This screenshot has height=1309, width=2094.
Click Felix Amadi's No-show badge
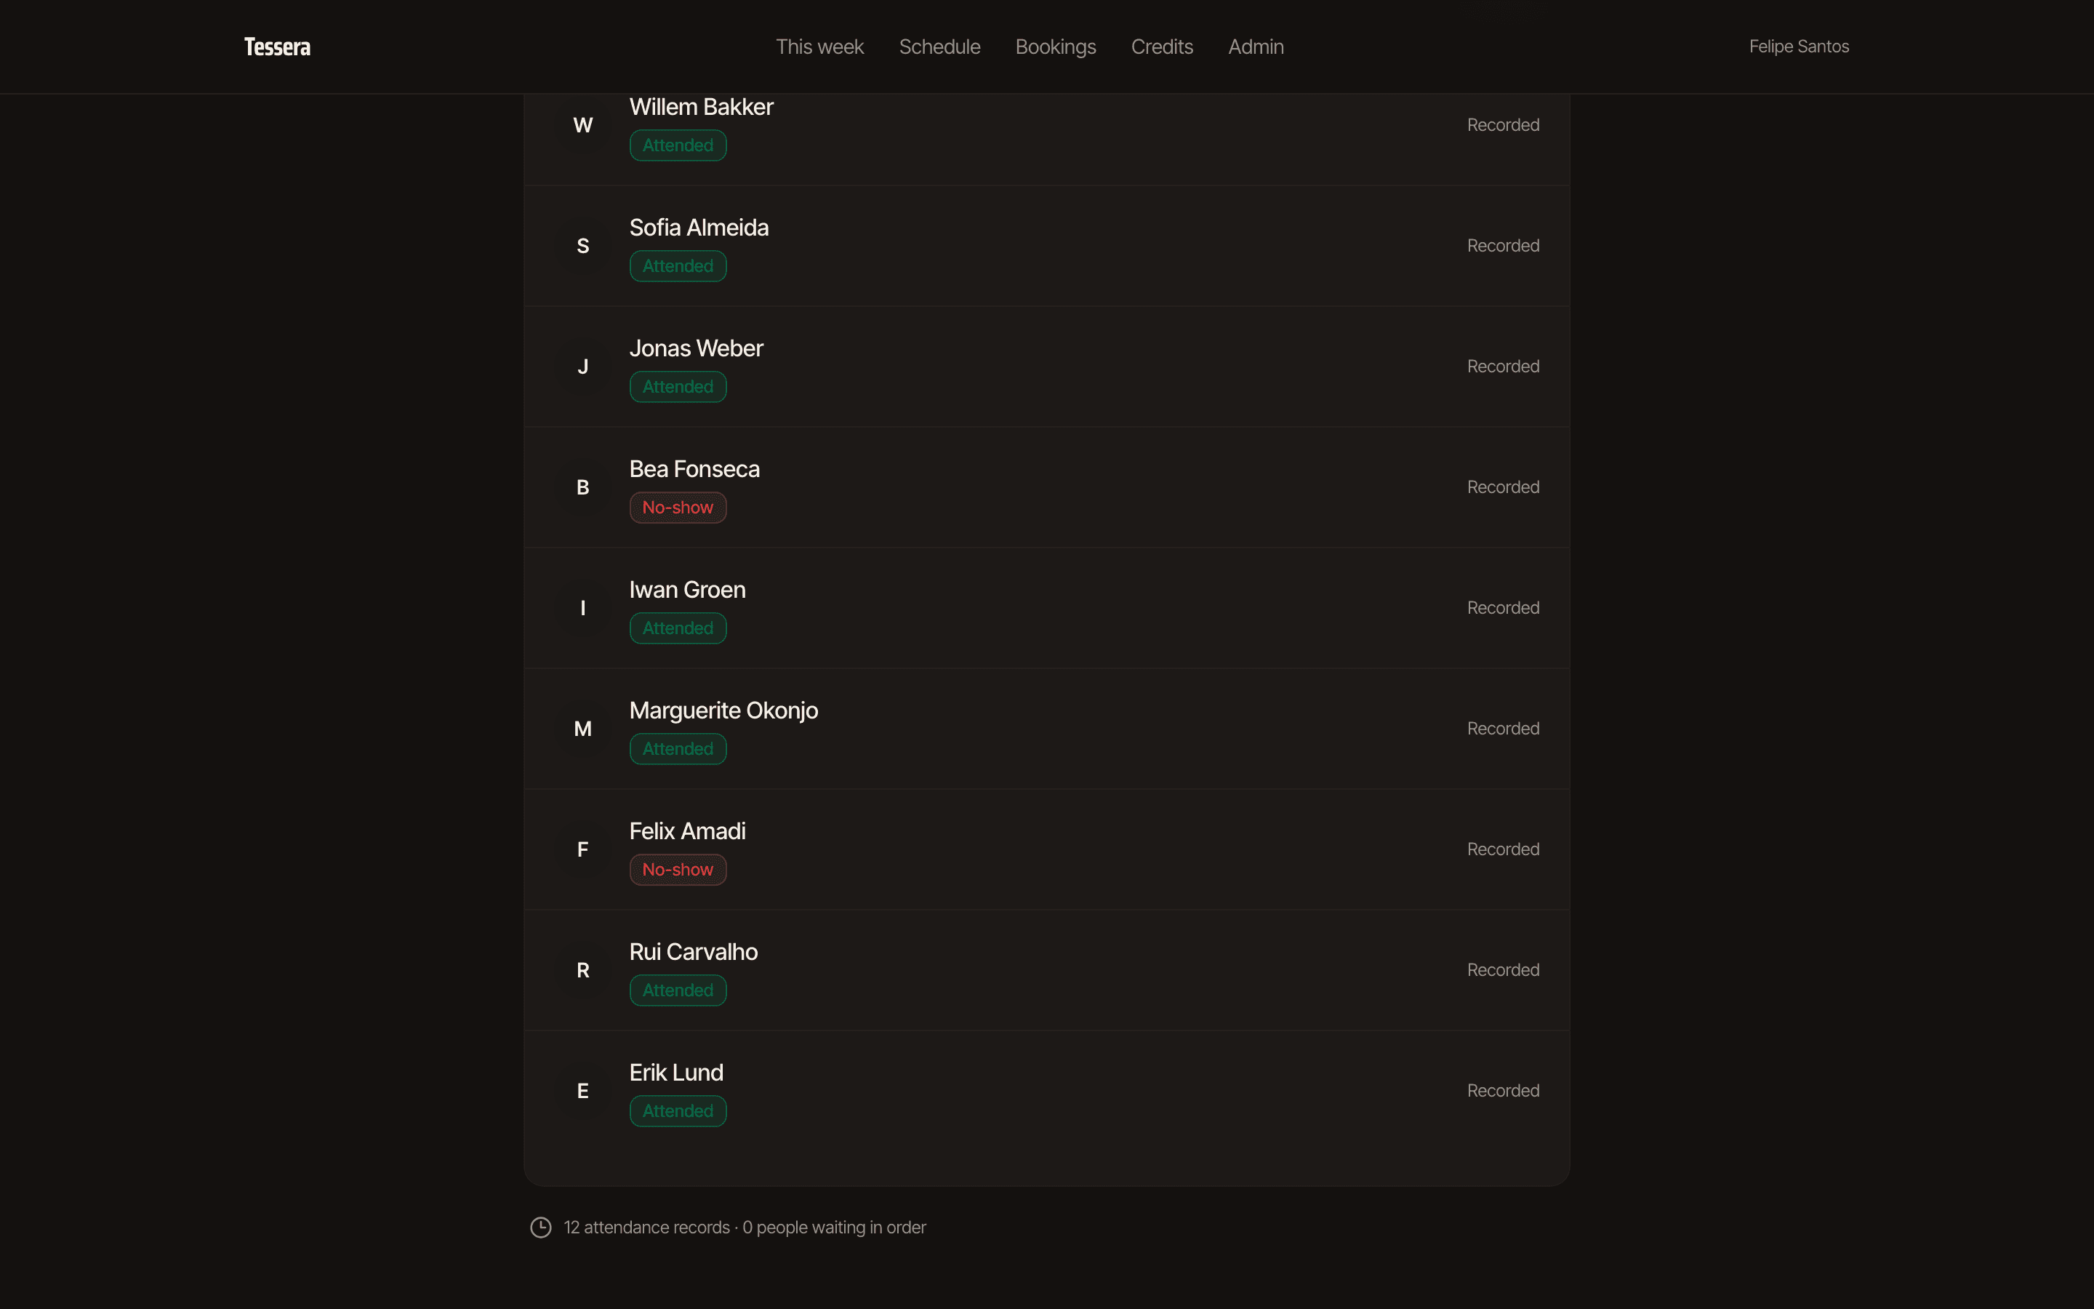pyautogui.click(x=678, y=869)
